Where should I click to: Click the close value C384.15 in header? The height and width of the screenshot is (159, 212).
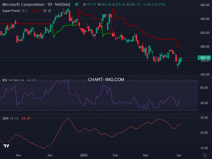coord(134,5)
